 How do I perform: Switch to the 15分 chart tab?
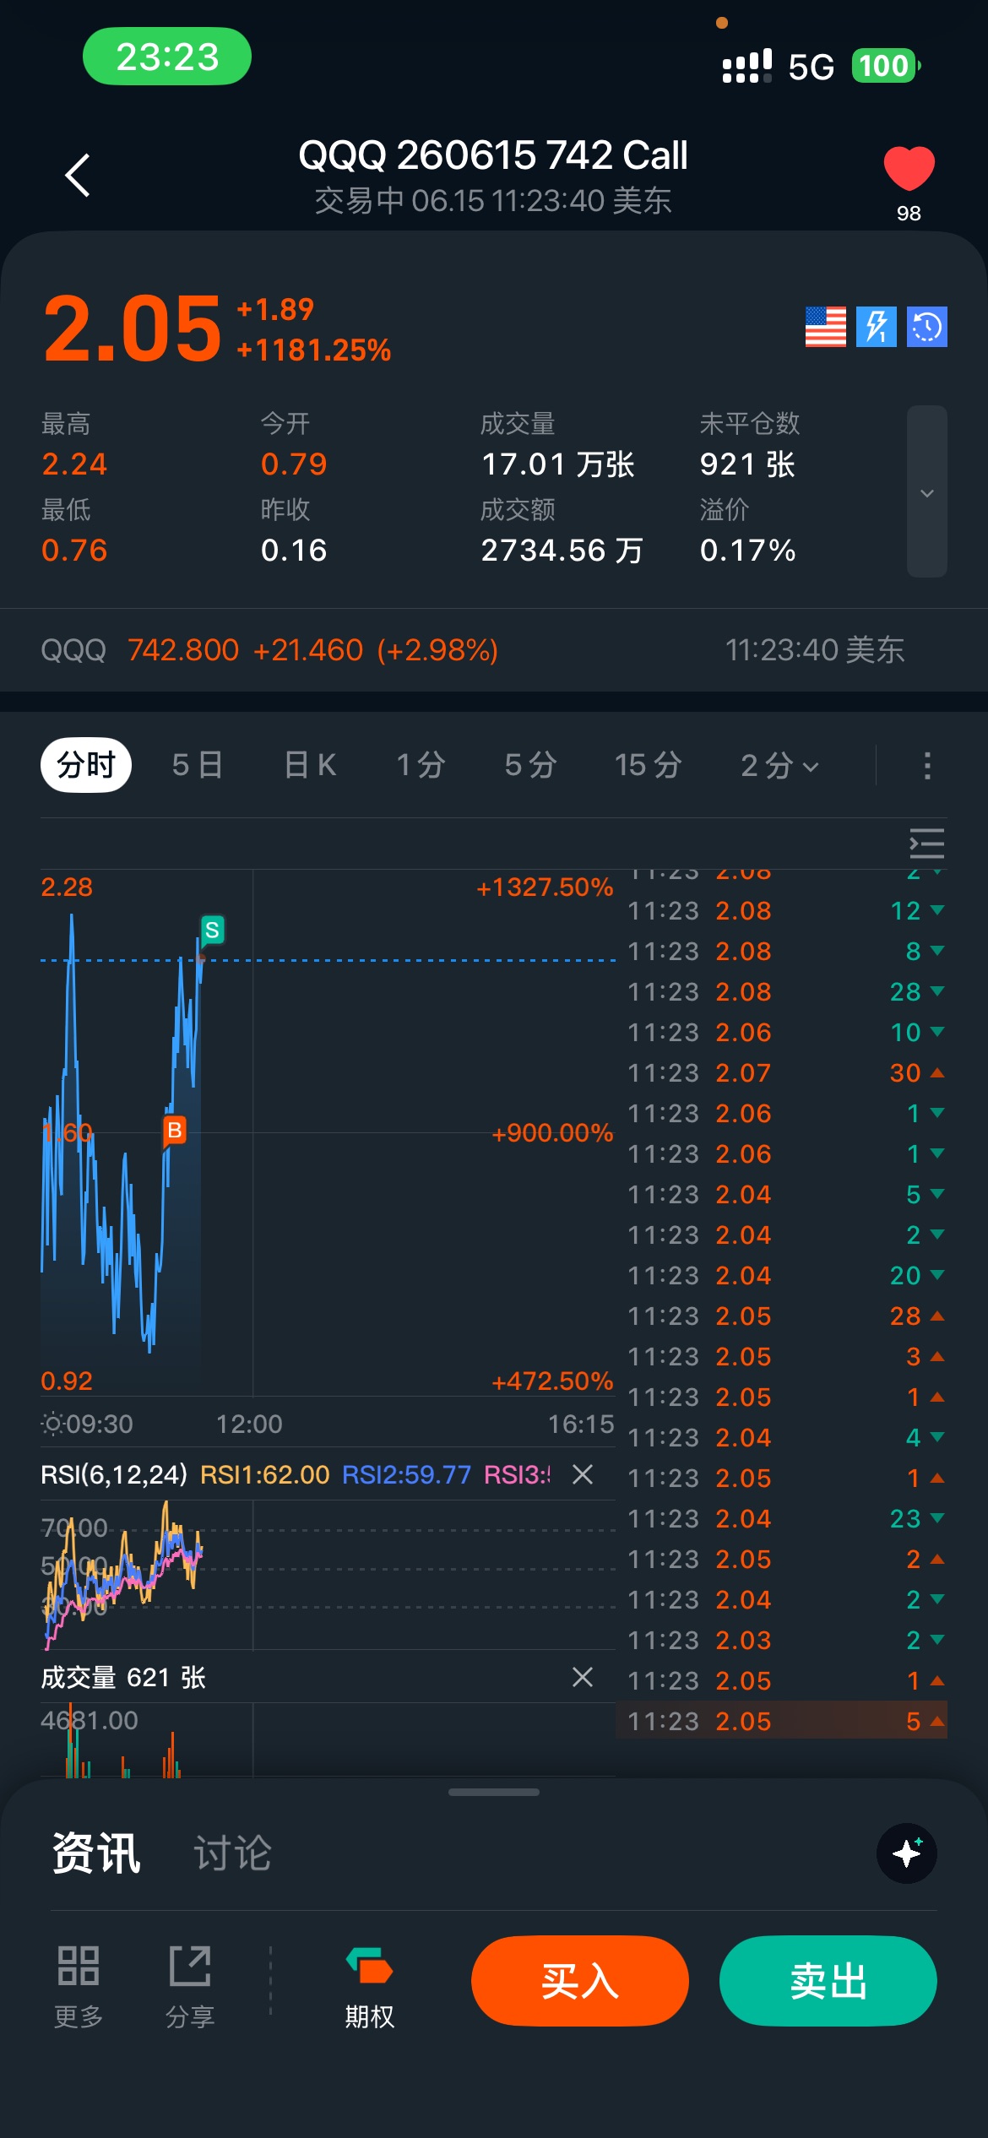[x=648, y=765]
